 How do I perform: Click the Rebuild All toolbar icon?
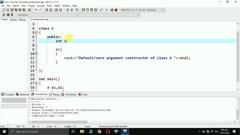tap(96, 10)
